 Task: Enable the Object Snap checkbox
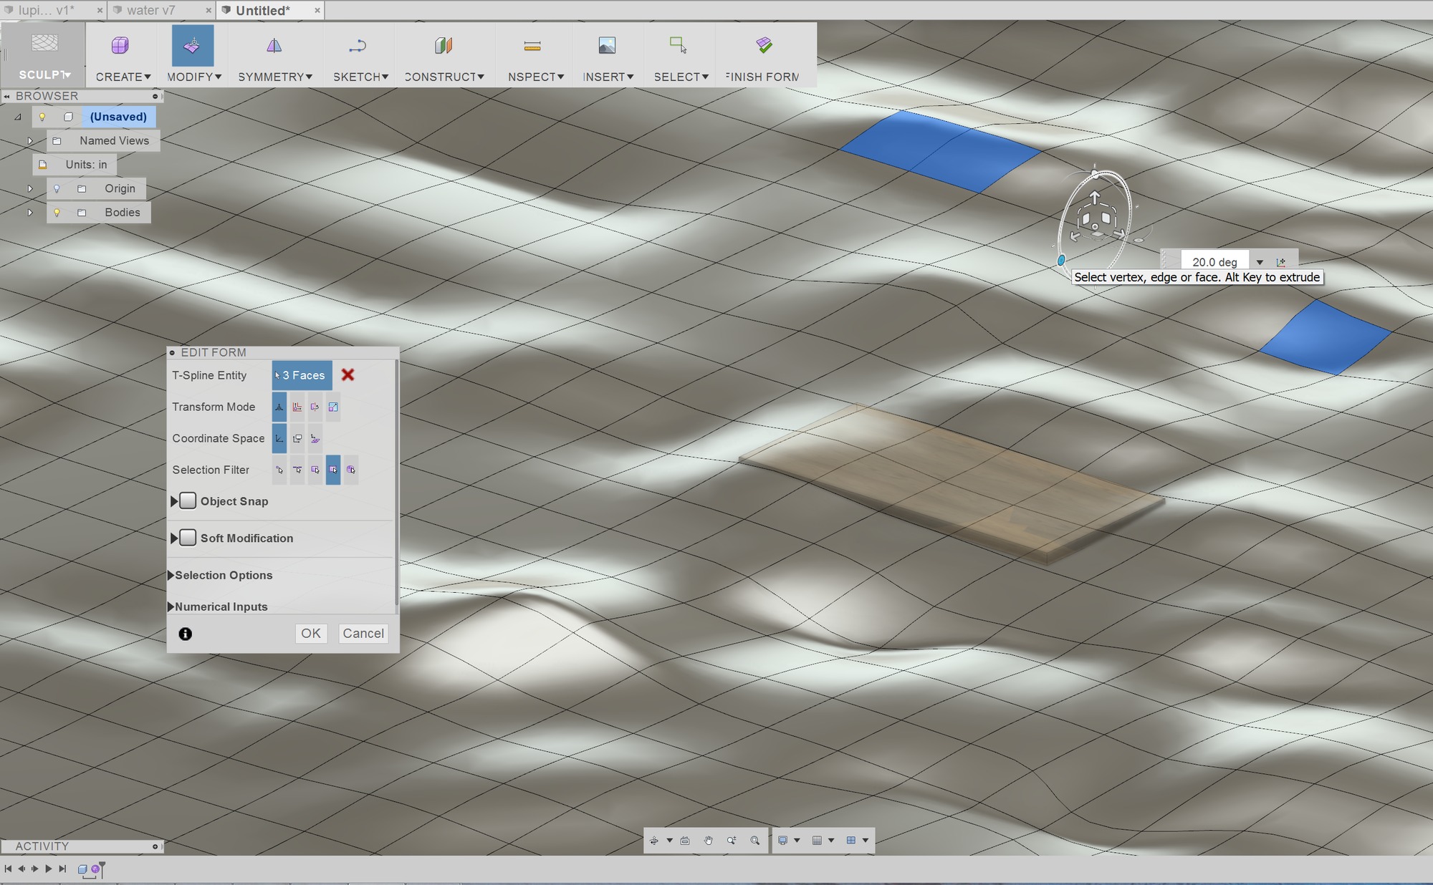point(188,501)
